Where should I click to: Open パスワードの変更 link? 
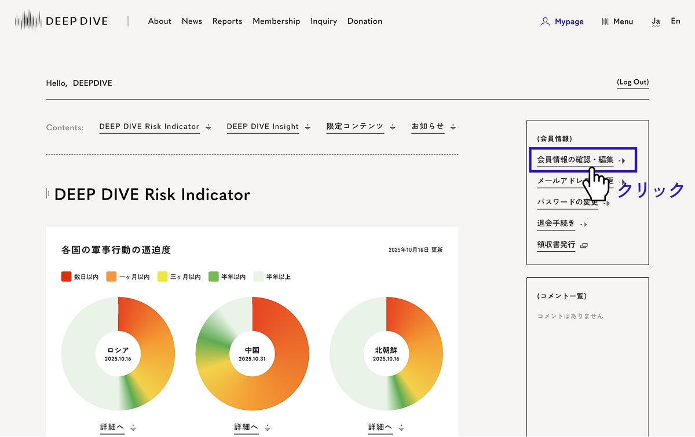pos(567,202)
